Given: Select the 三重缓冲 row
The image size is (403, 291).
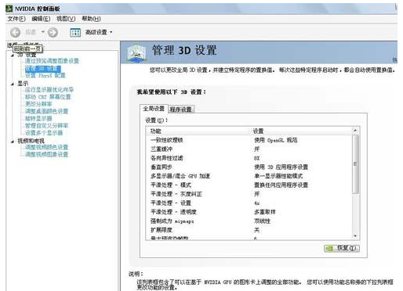Looking at the screenshot, I should click(249, 149).
